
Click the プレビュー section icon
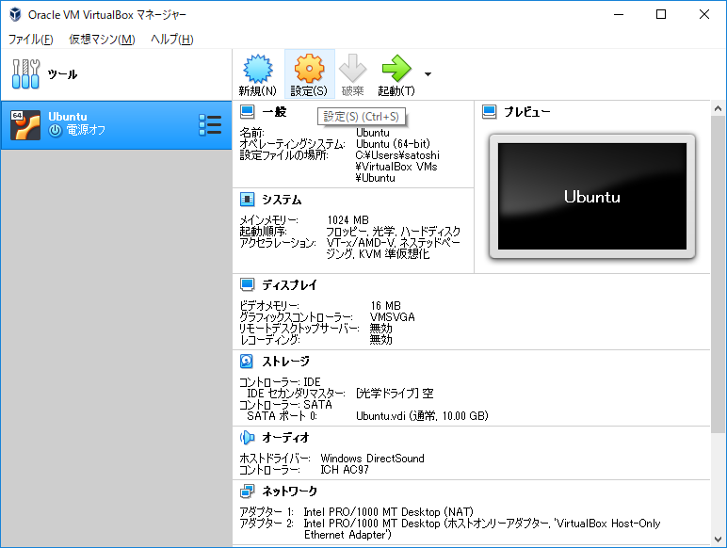[x=489, y=112]
